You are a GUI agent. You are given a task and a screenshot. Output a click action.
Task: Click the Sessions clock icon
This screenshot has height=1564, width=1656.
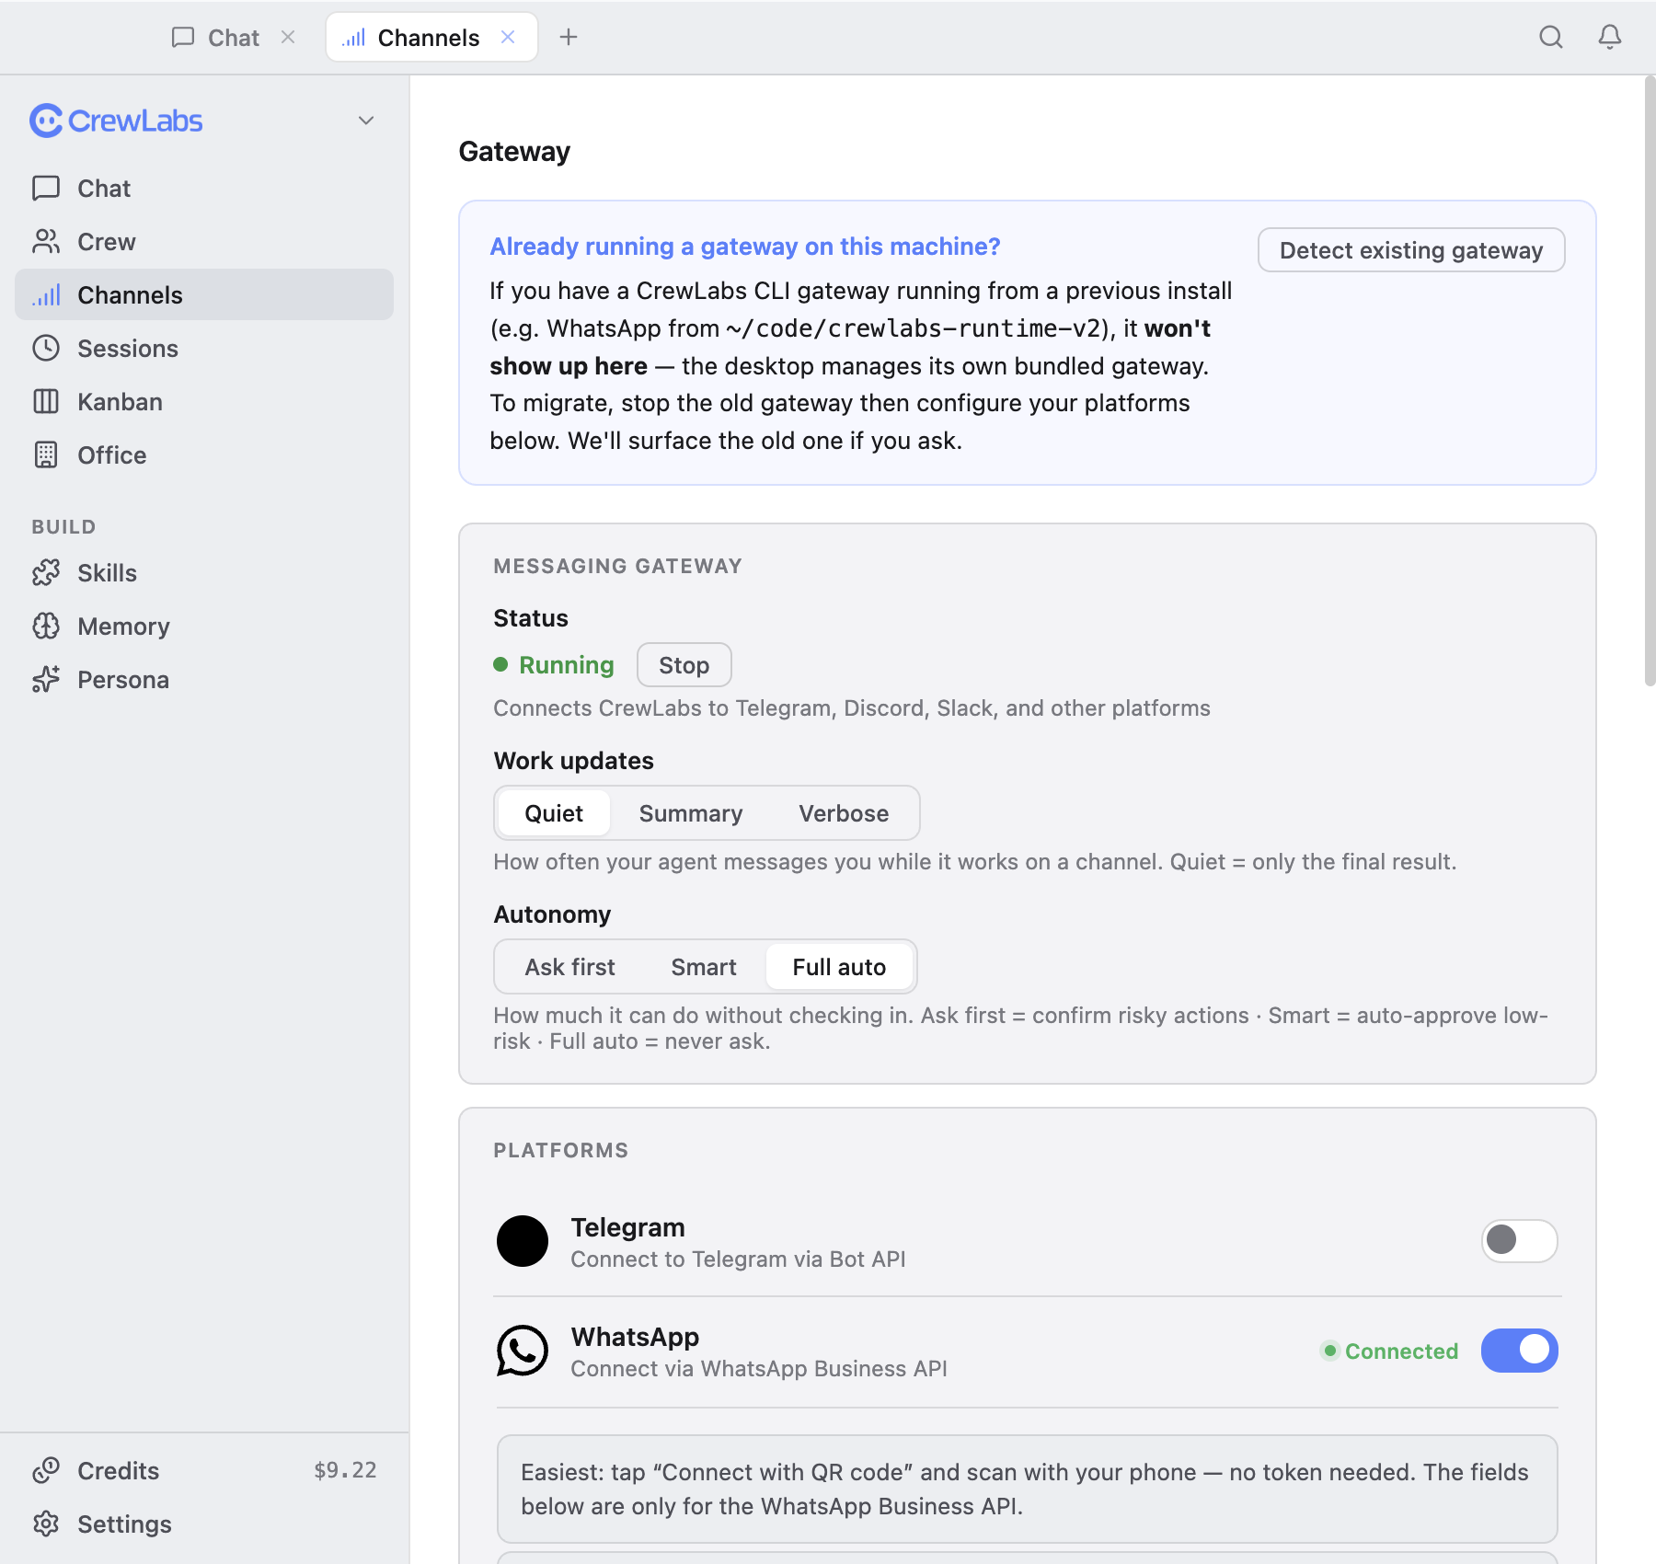(x=46, y=349)
